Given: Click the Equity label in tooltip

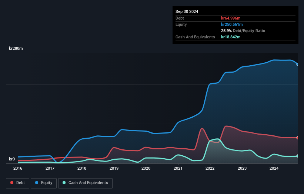Looking at the screenshot, I should point(181,24).
